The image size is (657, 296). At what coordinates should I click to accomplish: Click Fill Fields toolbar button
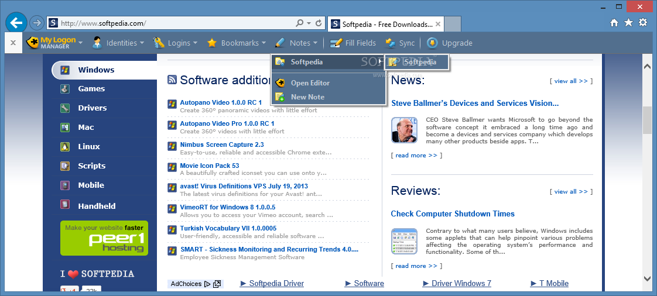point(353,43)
